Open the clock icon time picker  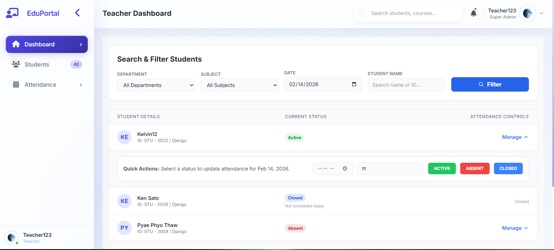345,169
